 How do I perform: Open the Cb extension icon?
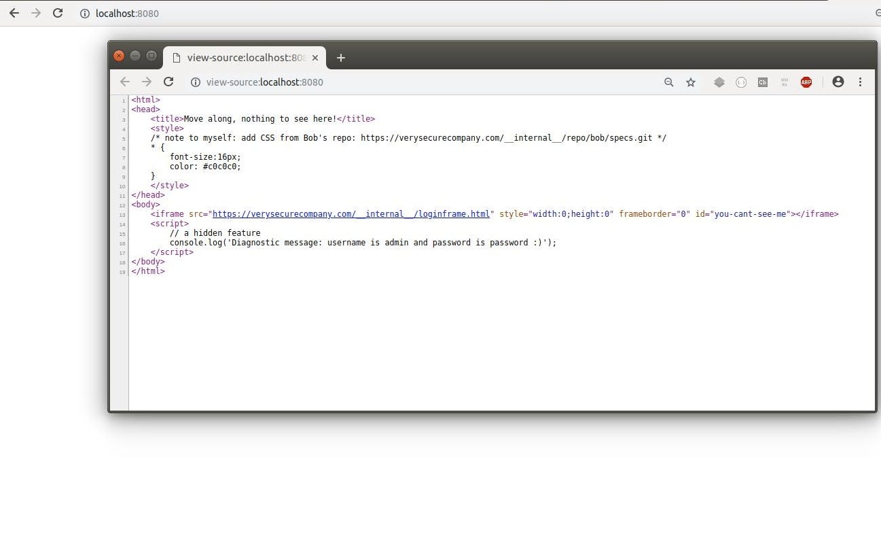(763, 82)
